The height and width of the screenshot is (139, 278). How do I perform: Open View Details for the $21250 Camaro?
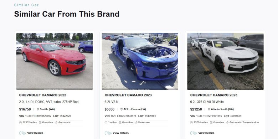point(206,133)
